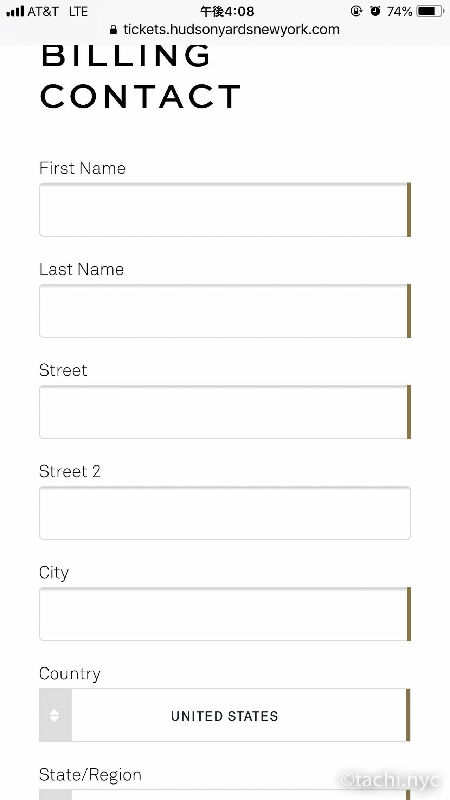Tap the 74% battery percentage text

pos(399,11)
